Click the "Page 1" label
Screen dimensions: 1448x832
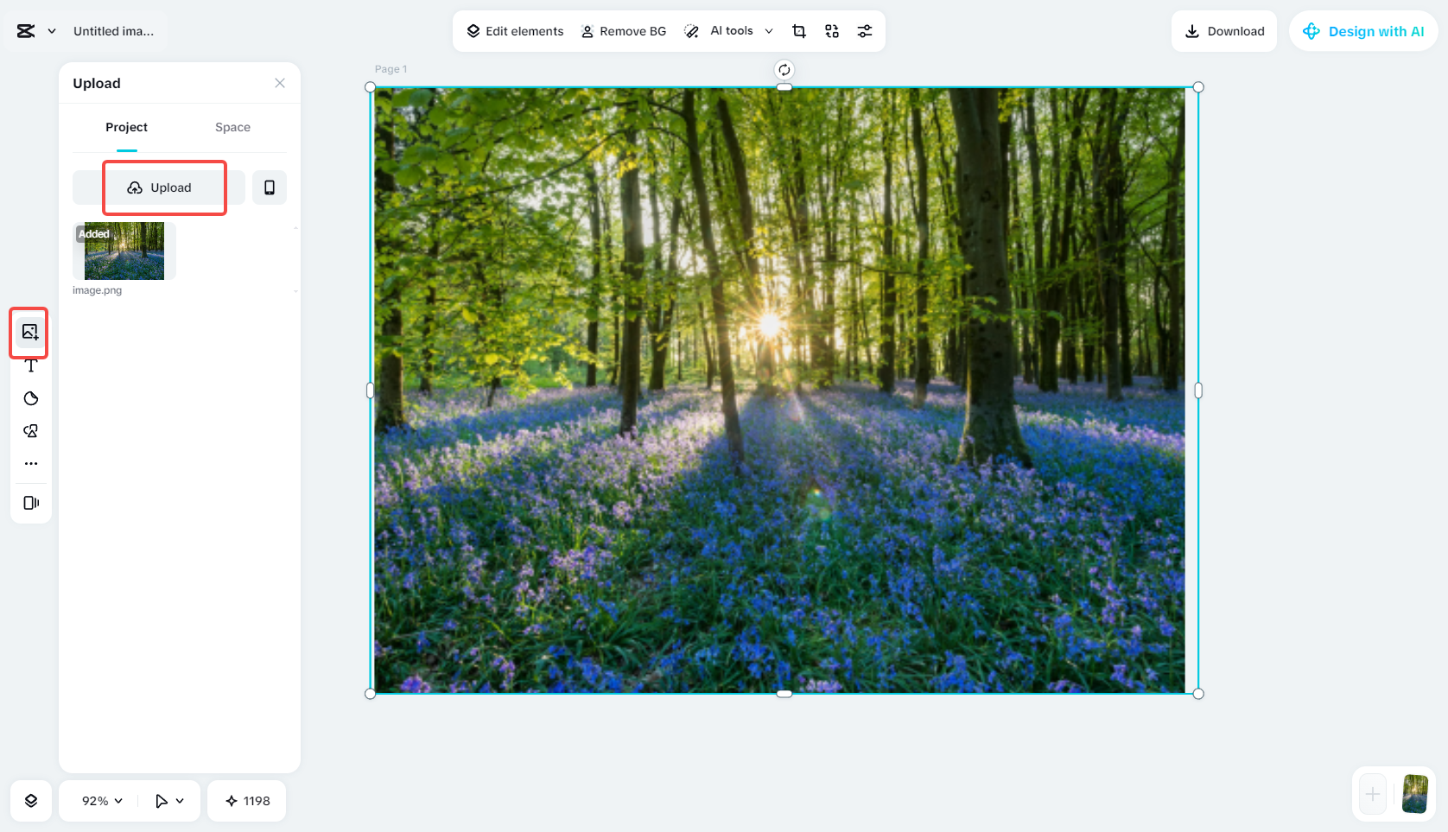point(391,69)
